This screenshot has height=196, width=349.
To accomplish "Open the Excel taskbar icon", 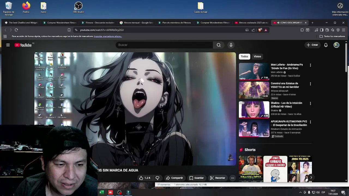I will 101,192.
